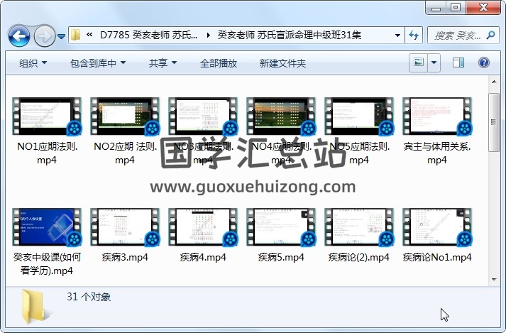
Task: Select 疾病论(2).mp4 video thumbnail
Action: (360, 227)
